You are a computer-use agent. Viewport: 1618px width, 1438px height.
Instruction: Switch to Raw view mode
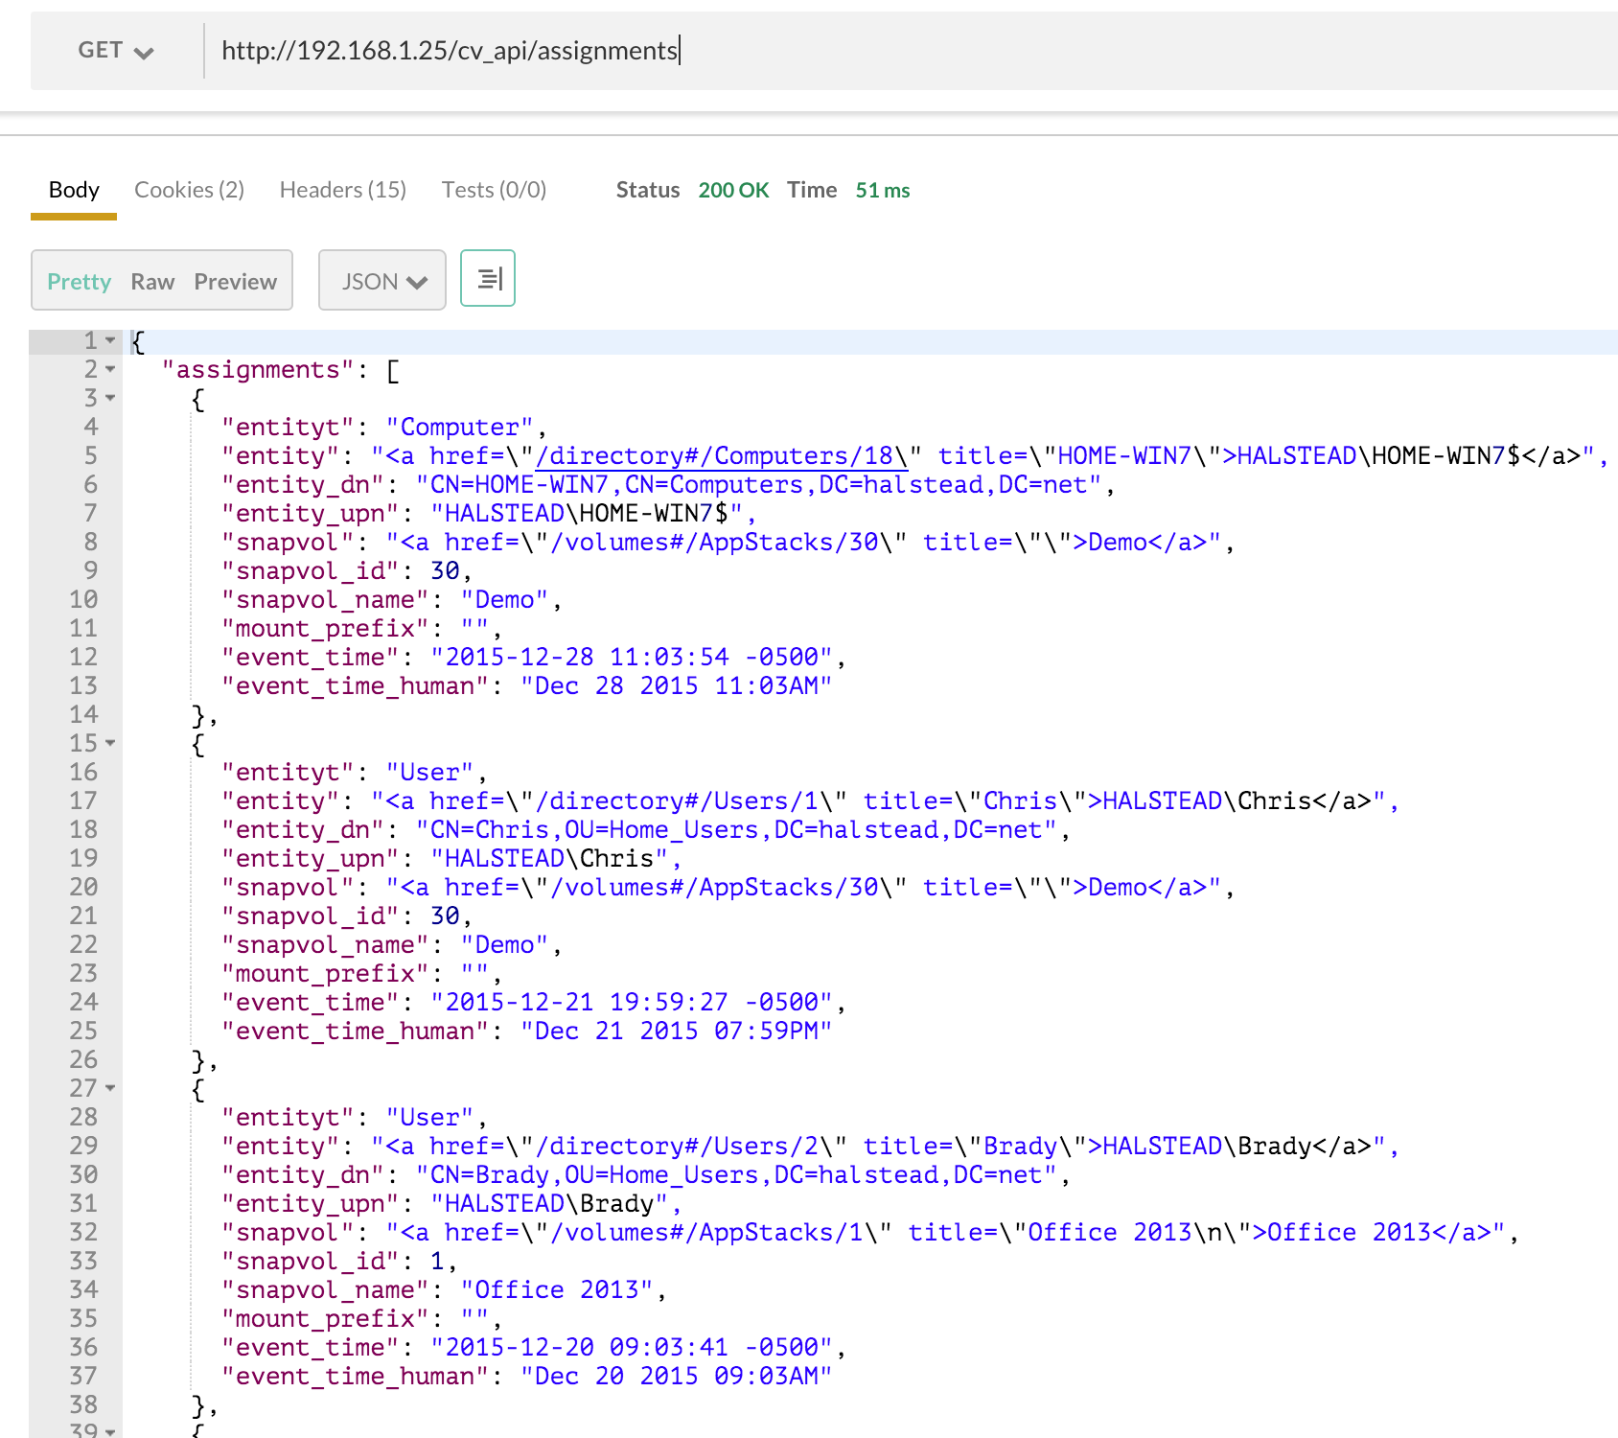152,282
